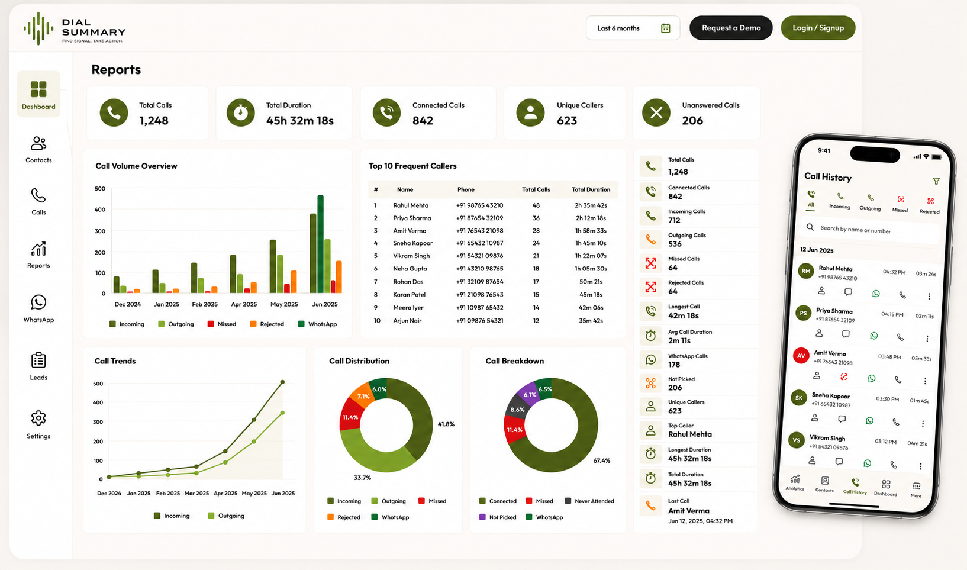This screenshot has width=967, height=570.
Task: Click the Top Caller Rahul Mehta stat
Action: pos(698,430)
